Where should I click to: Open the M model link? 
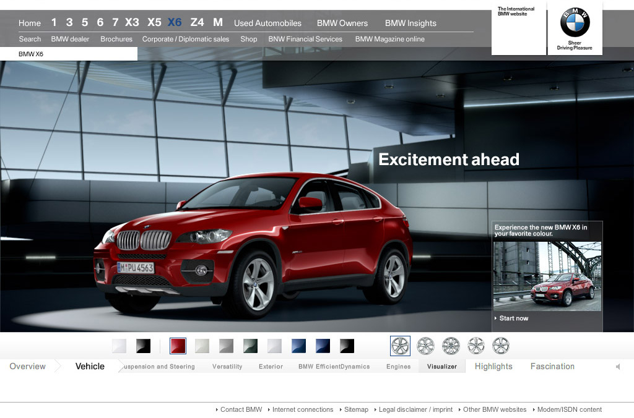[x=218, y=22]
